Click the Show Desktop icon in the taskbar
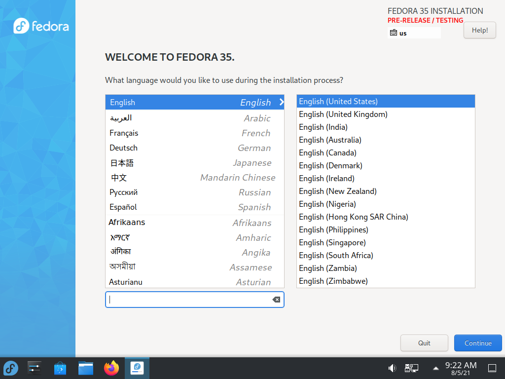The height and width of the screenshot is (379, 505). pyautogui.click(x=492, y=368)
